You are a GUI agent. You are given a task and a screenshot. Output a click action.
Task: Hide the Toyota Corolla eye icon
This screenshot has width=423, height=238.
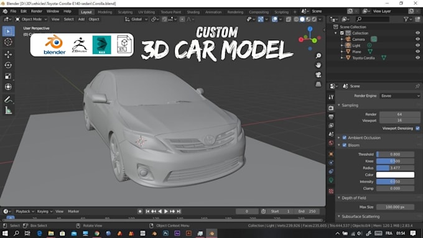417,58
